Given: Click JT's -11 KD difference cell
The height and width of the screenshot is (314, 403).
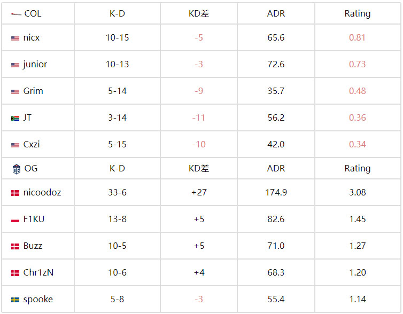Looking at the screenshot, I should point(199,117).
